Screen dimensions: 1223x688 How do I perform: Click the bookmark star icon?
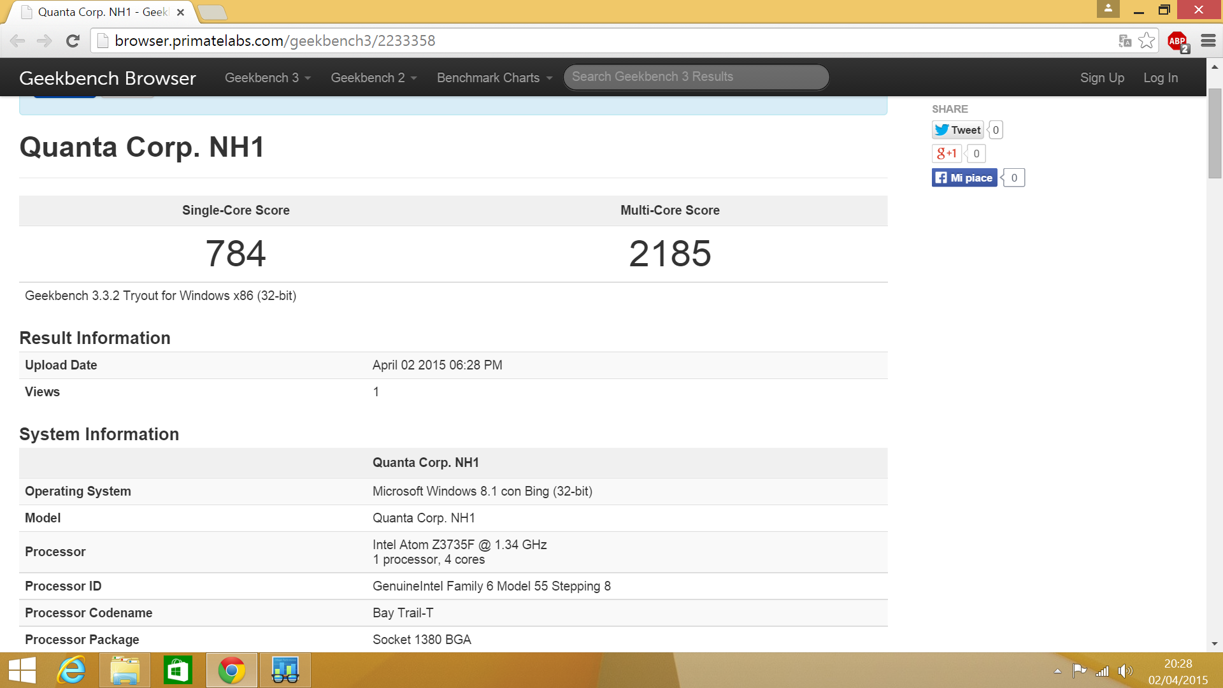(1147, 41)
